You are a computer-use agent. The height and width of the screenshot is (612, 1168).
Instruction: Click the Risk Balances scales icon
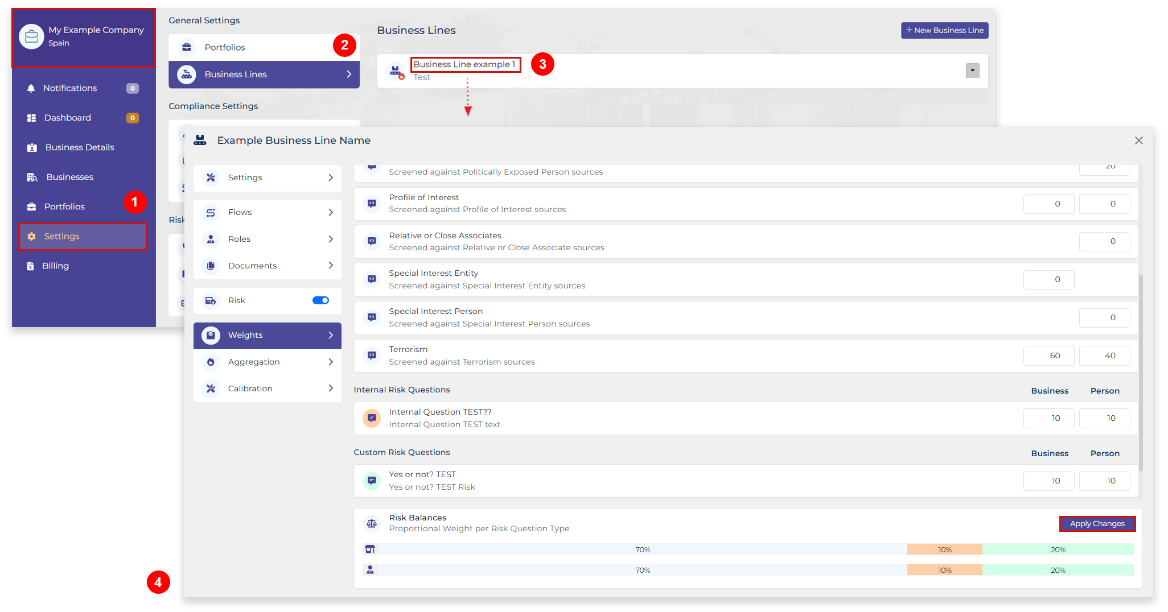pos(372,523)
